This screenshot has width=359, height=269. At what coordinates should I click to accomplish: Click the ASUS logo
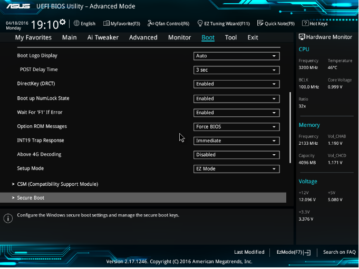(18, 6)
